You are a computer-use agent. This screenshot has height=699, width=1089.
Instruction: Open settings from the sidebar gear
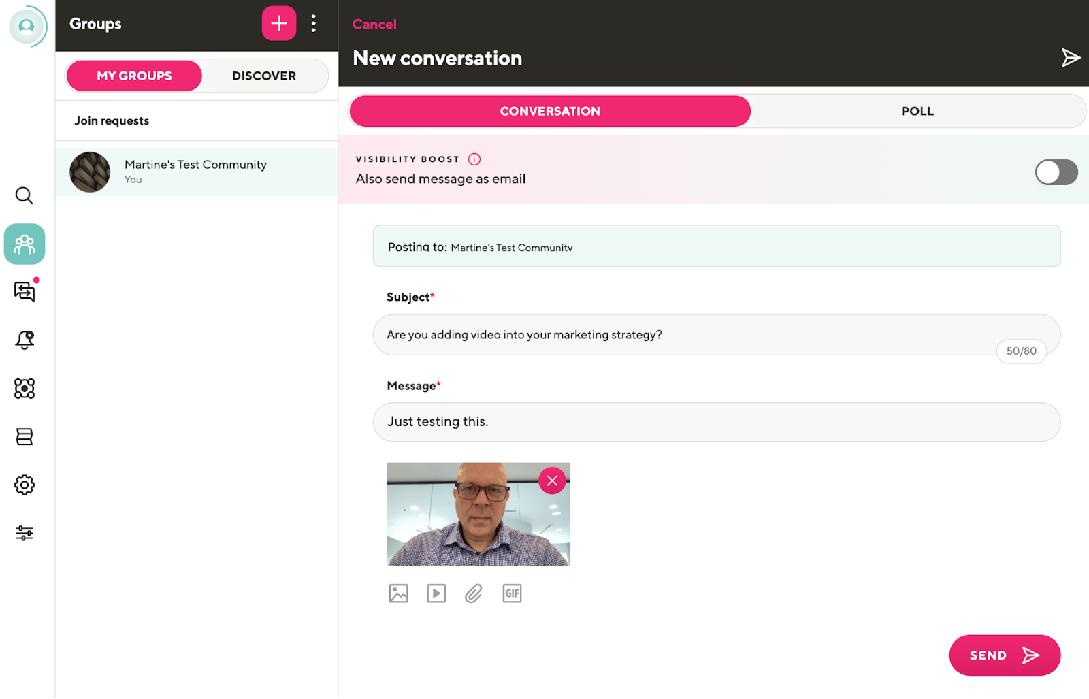tap(24, 485)
